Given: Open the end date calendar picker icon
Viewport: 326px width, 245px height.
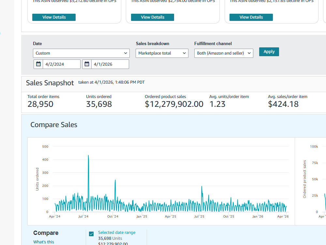Looking at the screenshot, I should point(87,64).
